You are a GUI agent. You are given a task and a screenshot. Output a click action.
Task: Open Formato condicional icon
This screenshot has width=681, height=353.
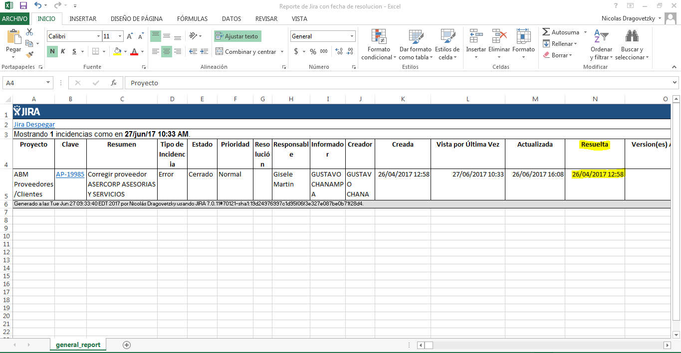379,37
